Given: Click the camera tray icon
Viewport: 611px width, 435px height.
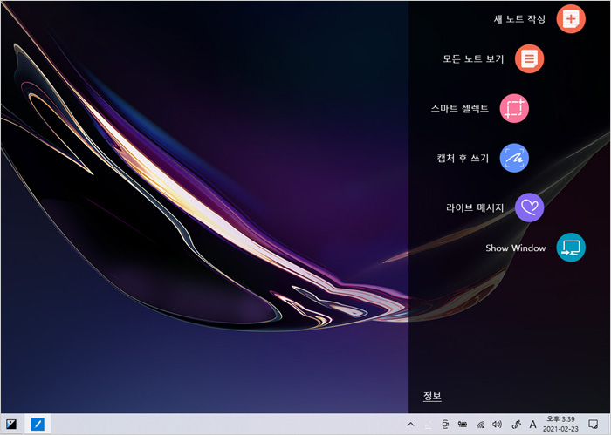Looking at the screenshot, I should click(445, 425).
